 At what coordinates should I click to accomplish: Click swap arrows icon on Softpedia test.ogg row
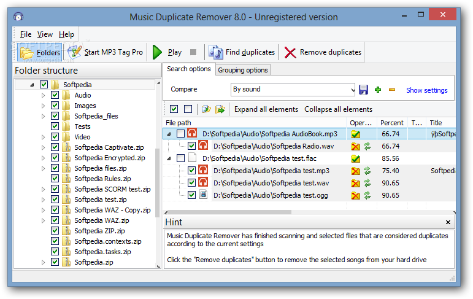coord(367,196)
